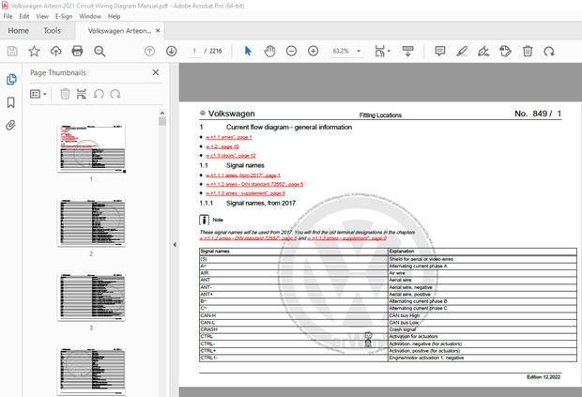
Task: Switch to the Tools tab
Action: tap(52, 30)
